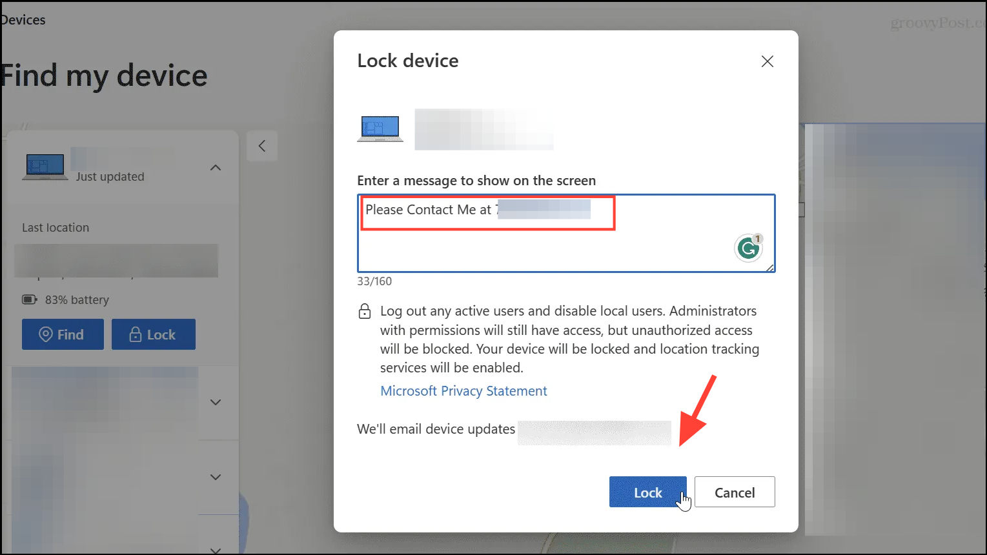Expand the third device in list
The width and height of the screenshot is (987, 555).
pos(216,477)
